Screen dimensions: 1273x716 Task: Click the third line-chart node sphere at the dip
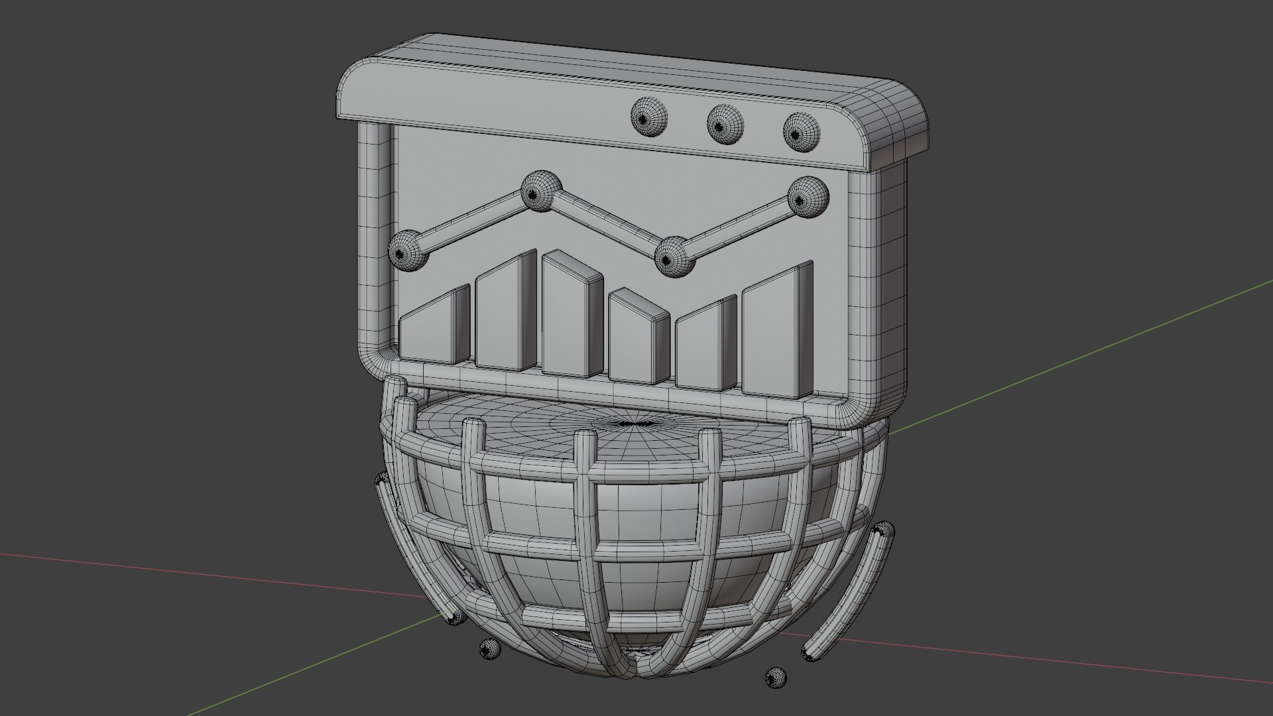click(x=674, y=256)
